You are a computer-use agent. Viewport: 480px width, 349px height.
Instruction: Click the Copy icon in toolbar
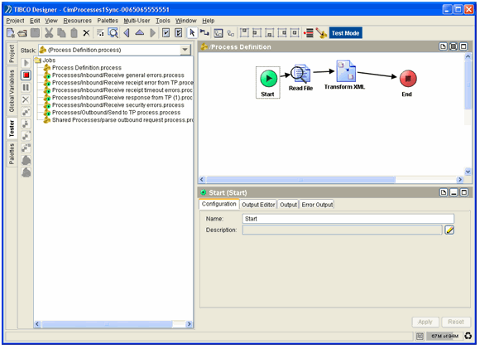tap(61, 33)
